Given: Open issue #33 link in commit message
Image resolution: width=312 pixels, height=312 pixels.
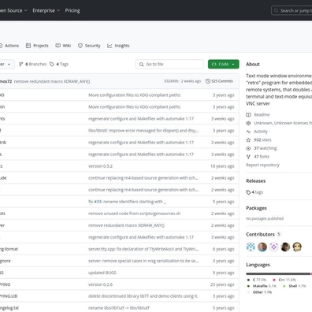Looking at the screenshot, I should coord(98,202).
